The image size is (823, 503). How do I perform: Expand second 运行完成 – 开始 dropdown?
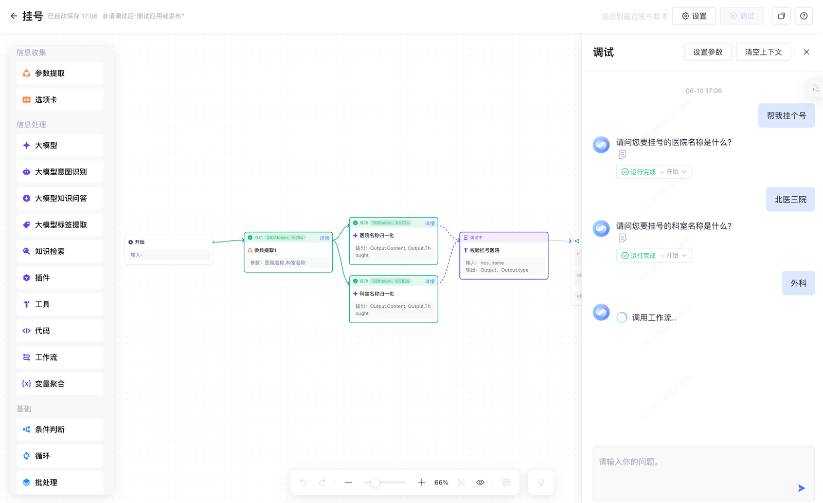tap(654, 255)
